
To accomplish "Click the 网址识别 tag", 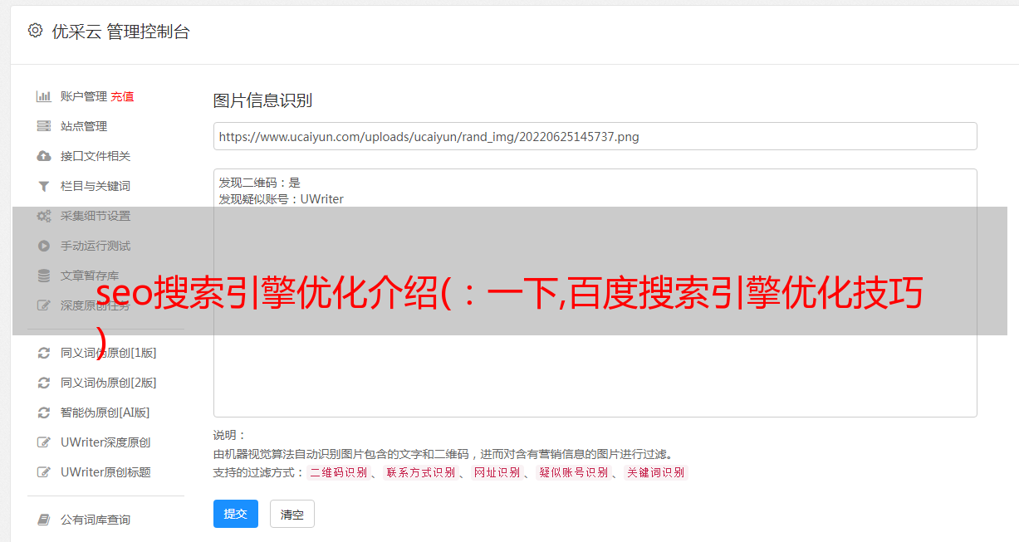I will coord(497,472).
